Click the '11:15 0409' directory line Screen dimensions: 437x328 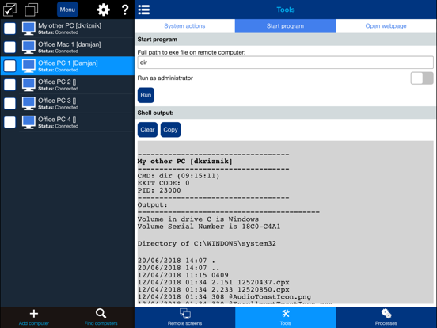coord(183,275)
